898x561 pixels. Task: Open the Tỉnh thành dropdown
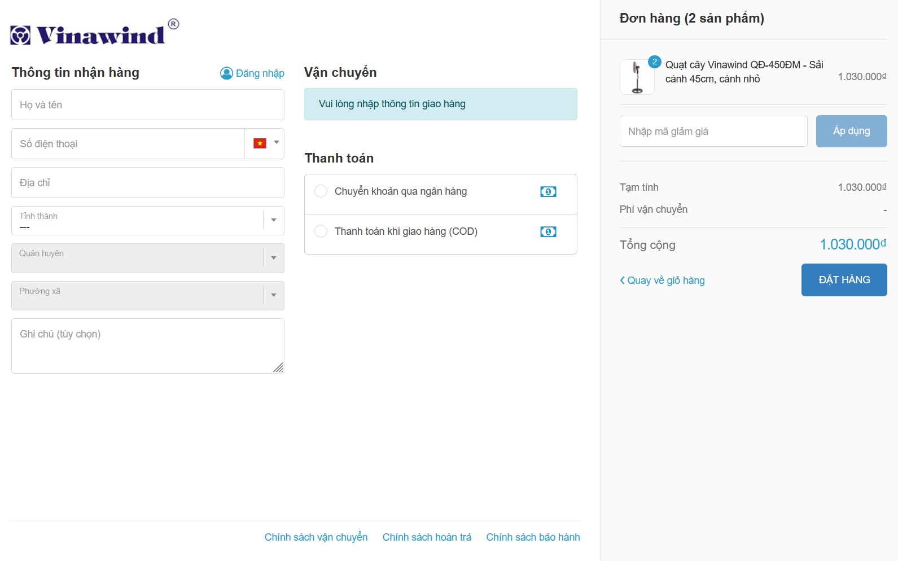click(x=147, y=221)
